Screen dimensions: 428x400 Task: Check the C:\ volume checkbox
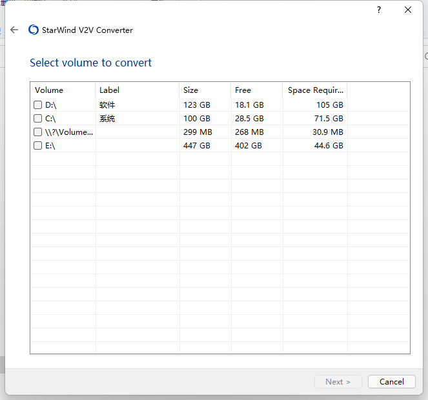click(37, 119)
